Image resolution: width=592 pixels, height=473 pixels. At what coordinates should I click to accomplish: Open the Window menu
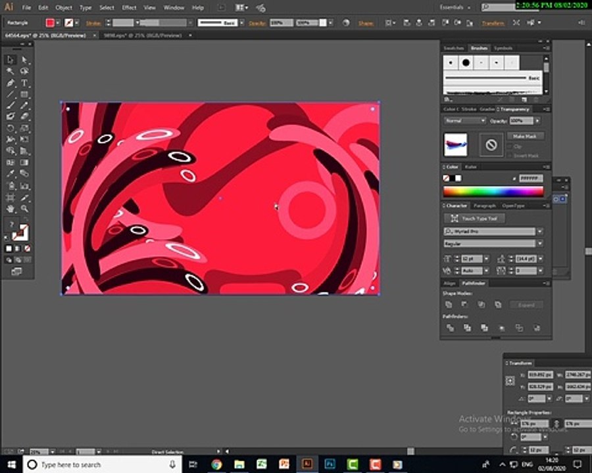(x=174, y=7)
